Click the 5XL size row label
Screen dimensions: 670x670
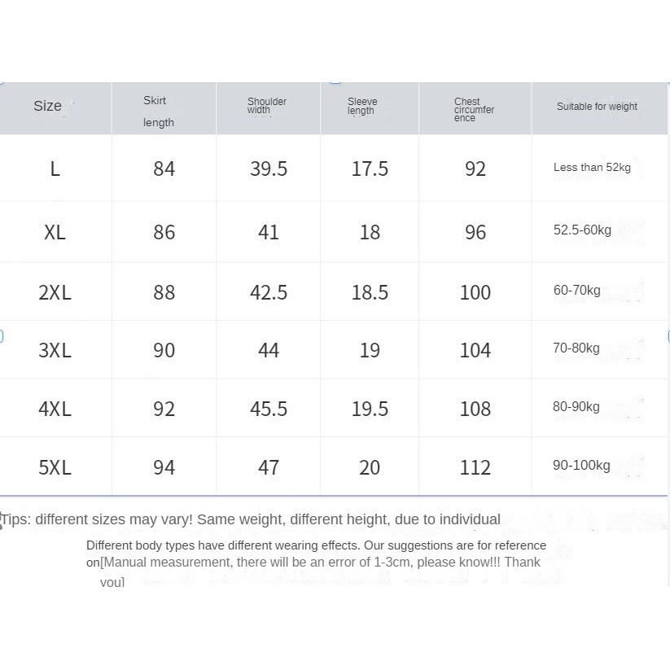pyautogui.click(x=55, y=467)
